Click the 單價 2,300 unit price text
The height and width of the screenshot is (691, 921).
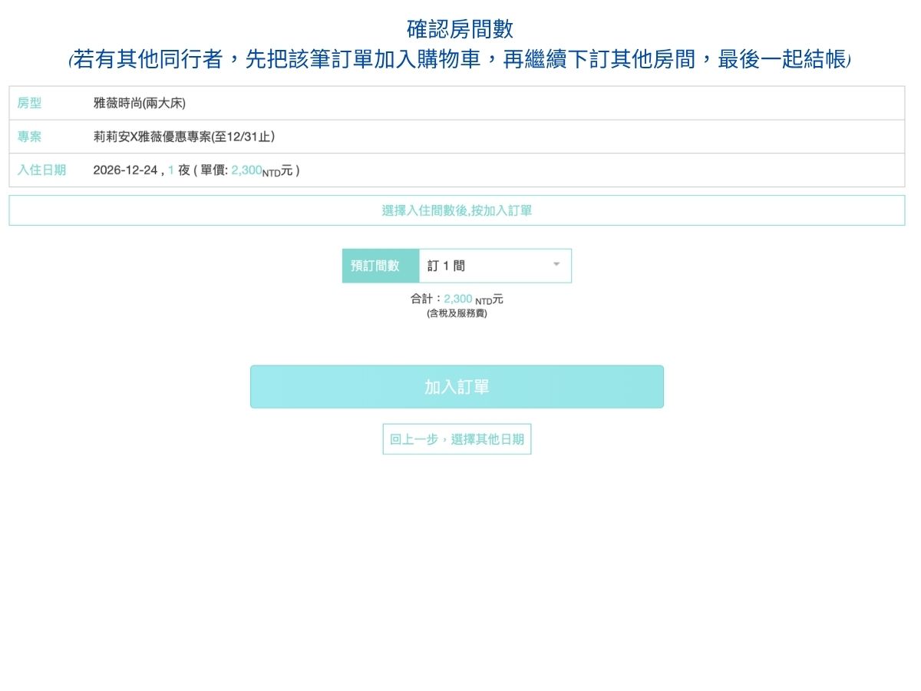(246, 170)
